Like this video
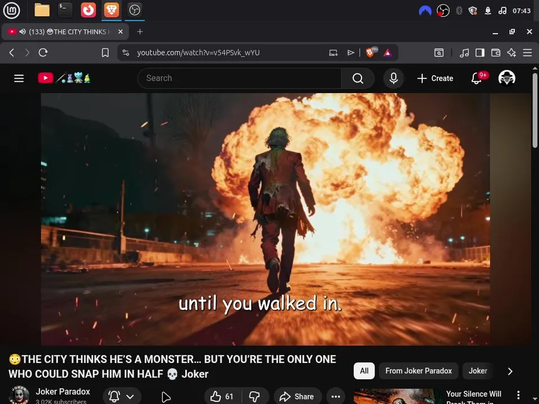Viewport: 539px width, 404px height. click(x=222, y=397)
